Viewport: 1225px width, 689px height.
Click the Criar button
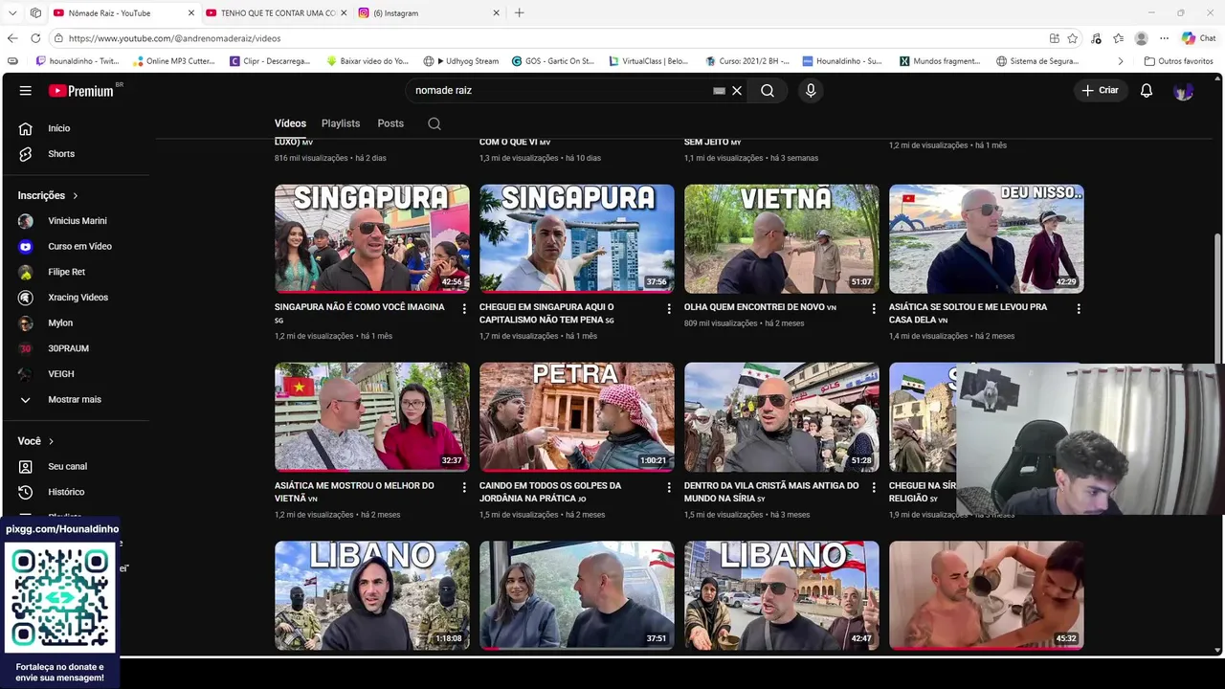click(x=1100, y=91)
